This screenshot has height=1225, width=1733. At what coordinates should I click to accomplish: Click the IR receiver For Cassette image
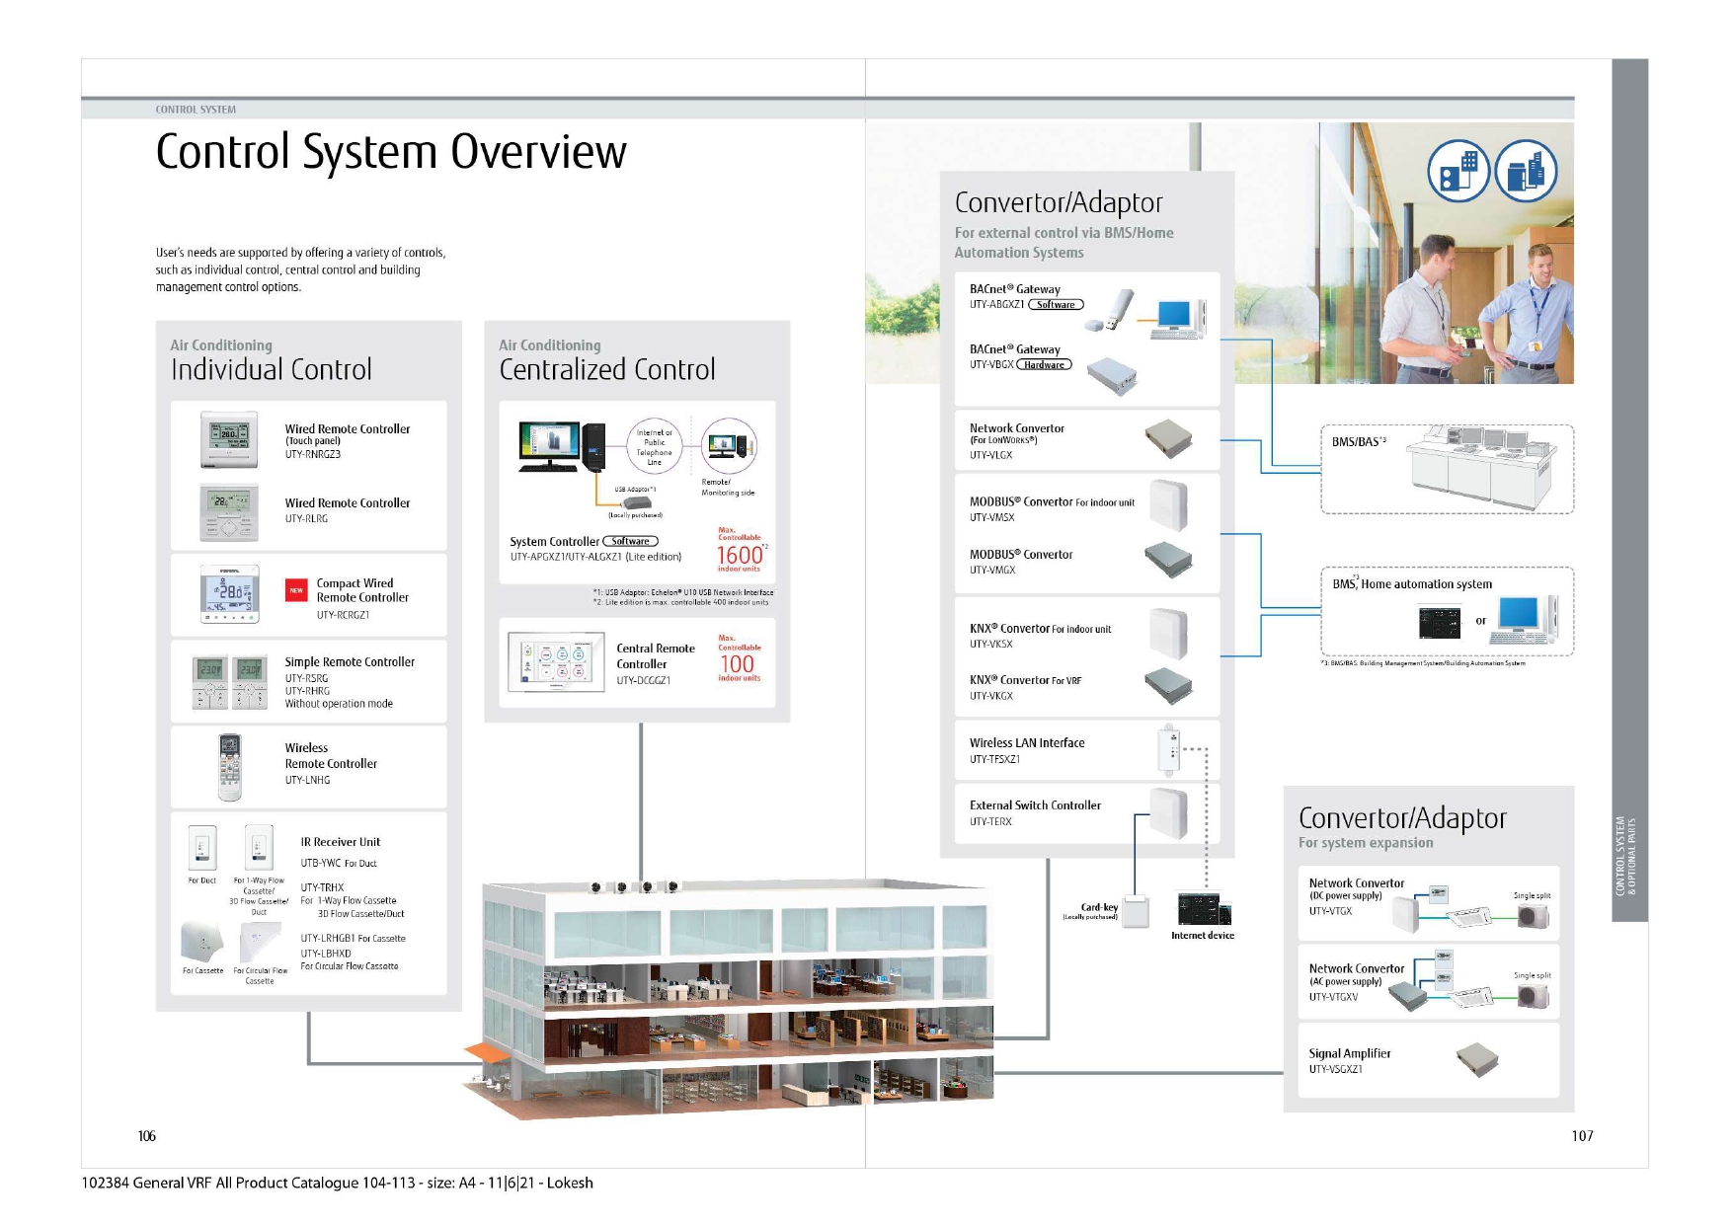click(x=202, y=942)
